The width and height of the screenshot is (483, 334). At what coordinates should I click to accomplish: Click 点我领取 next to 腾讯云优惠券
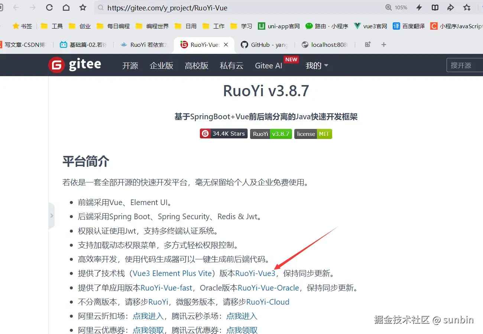pos(242,330)
